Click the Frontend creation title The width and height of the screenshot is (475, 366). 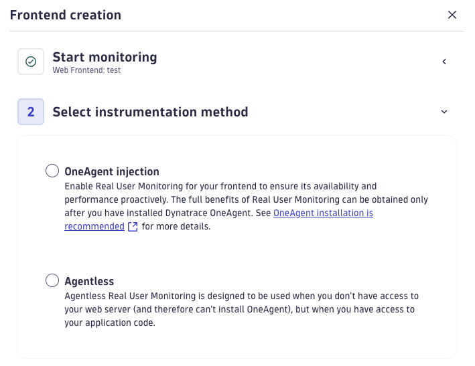[x=66, y=15]
